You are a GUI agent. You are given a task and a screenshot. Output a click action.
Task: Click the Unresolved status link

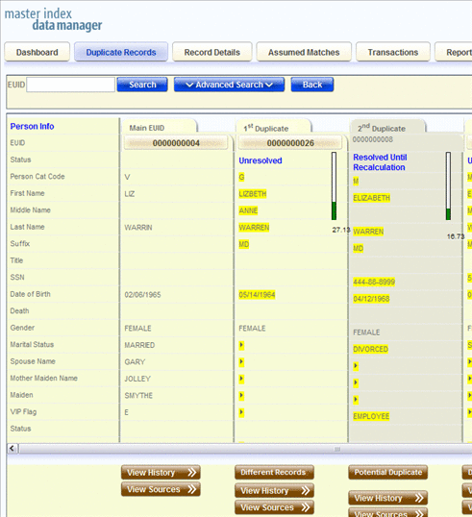(x=261, y=160)
